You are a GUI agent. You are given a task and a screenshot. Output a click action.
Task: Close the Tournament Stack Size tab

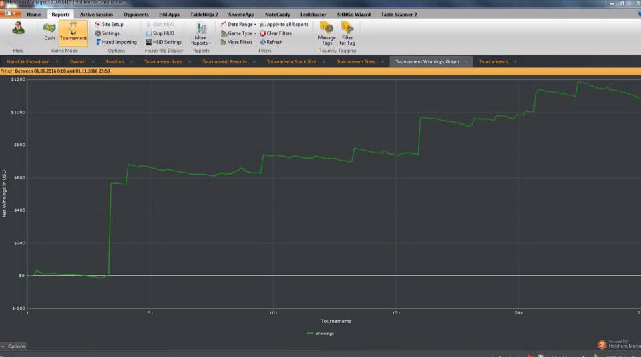click(x=324, y=61)
